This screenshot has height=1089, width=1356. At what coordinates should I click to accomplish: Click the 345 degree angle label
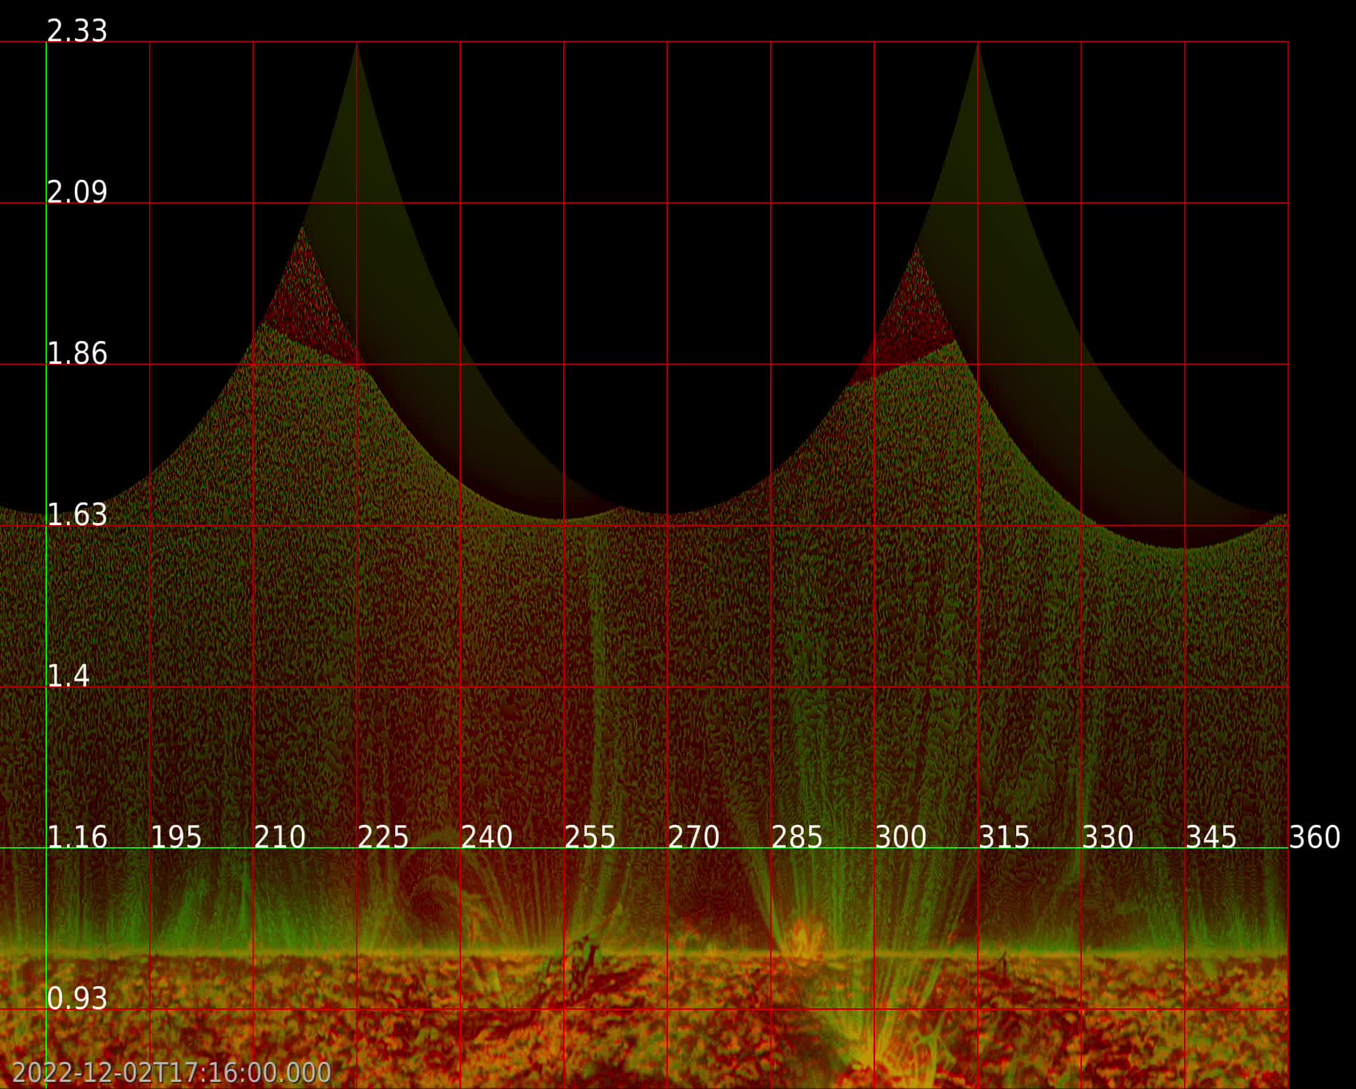pyautogui.click(x=1211, y=837)
